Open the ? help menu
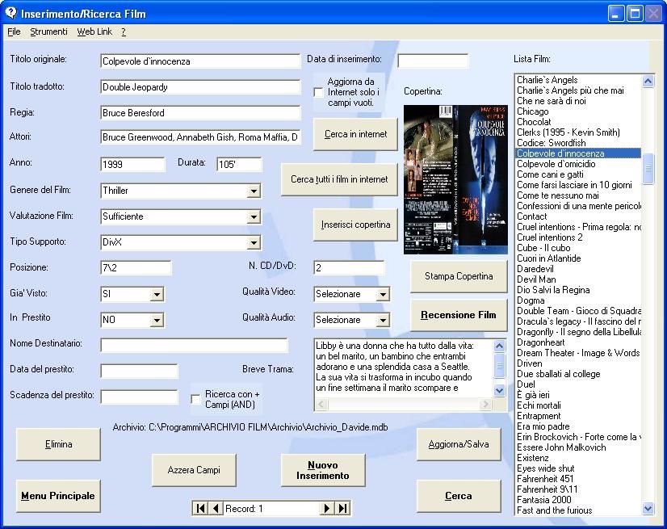 click(x=124, y=31)
